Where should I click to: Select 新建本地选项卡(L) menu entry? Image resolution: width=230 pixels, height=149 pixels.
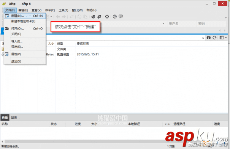(25, 21)
